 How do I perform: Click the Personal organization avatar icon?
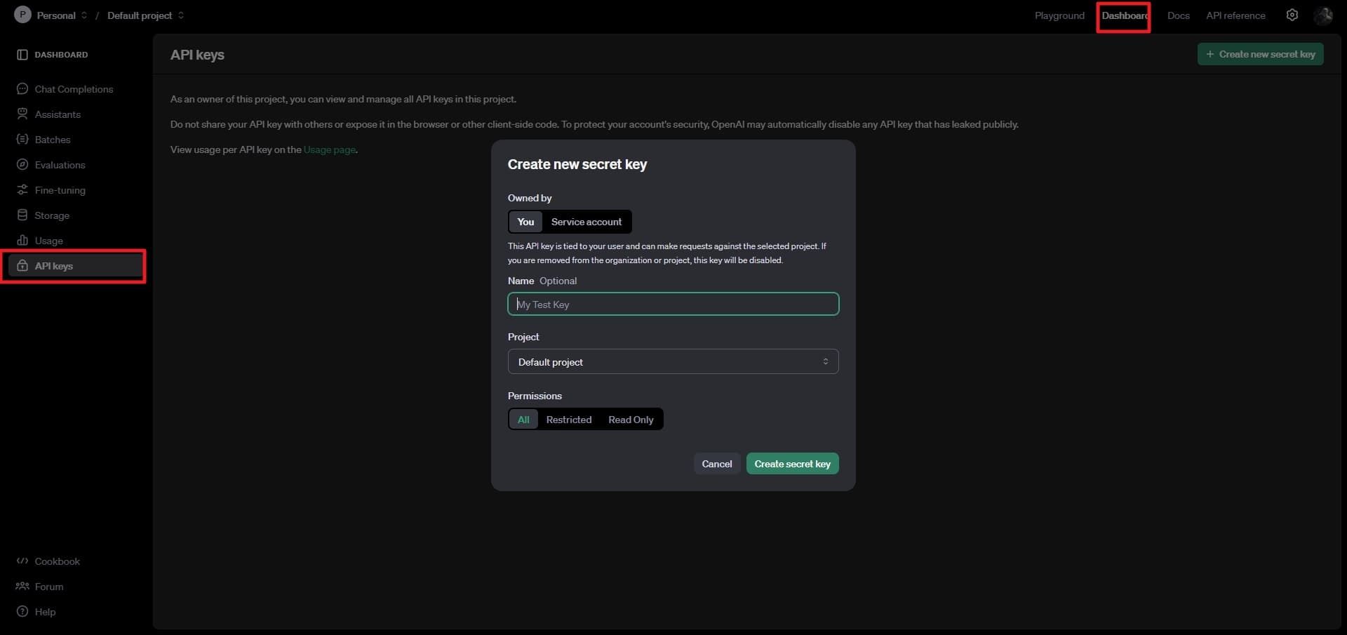click(22, 15)
